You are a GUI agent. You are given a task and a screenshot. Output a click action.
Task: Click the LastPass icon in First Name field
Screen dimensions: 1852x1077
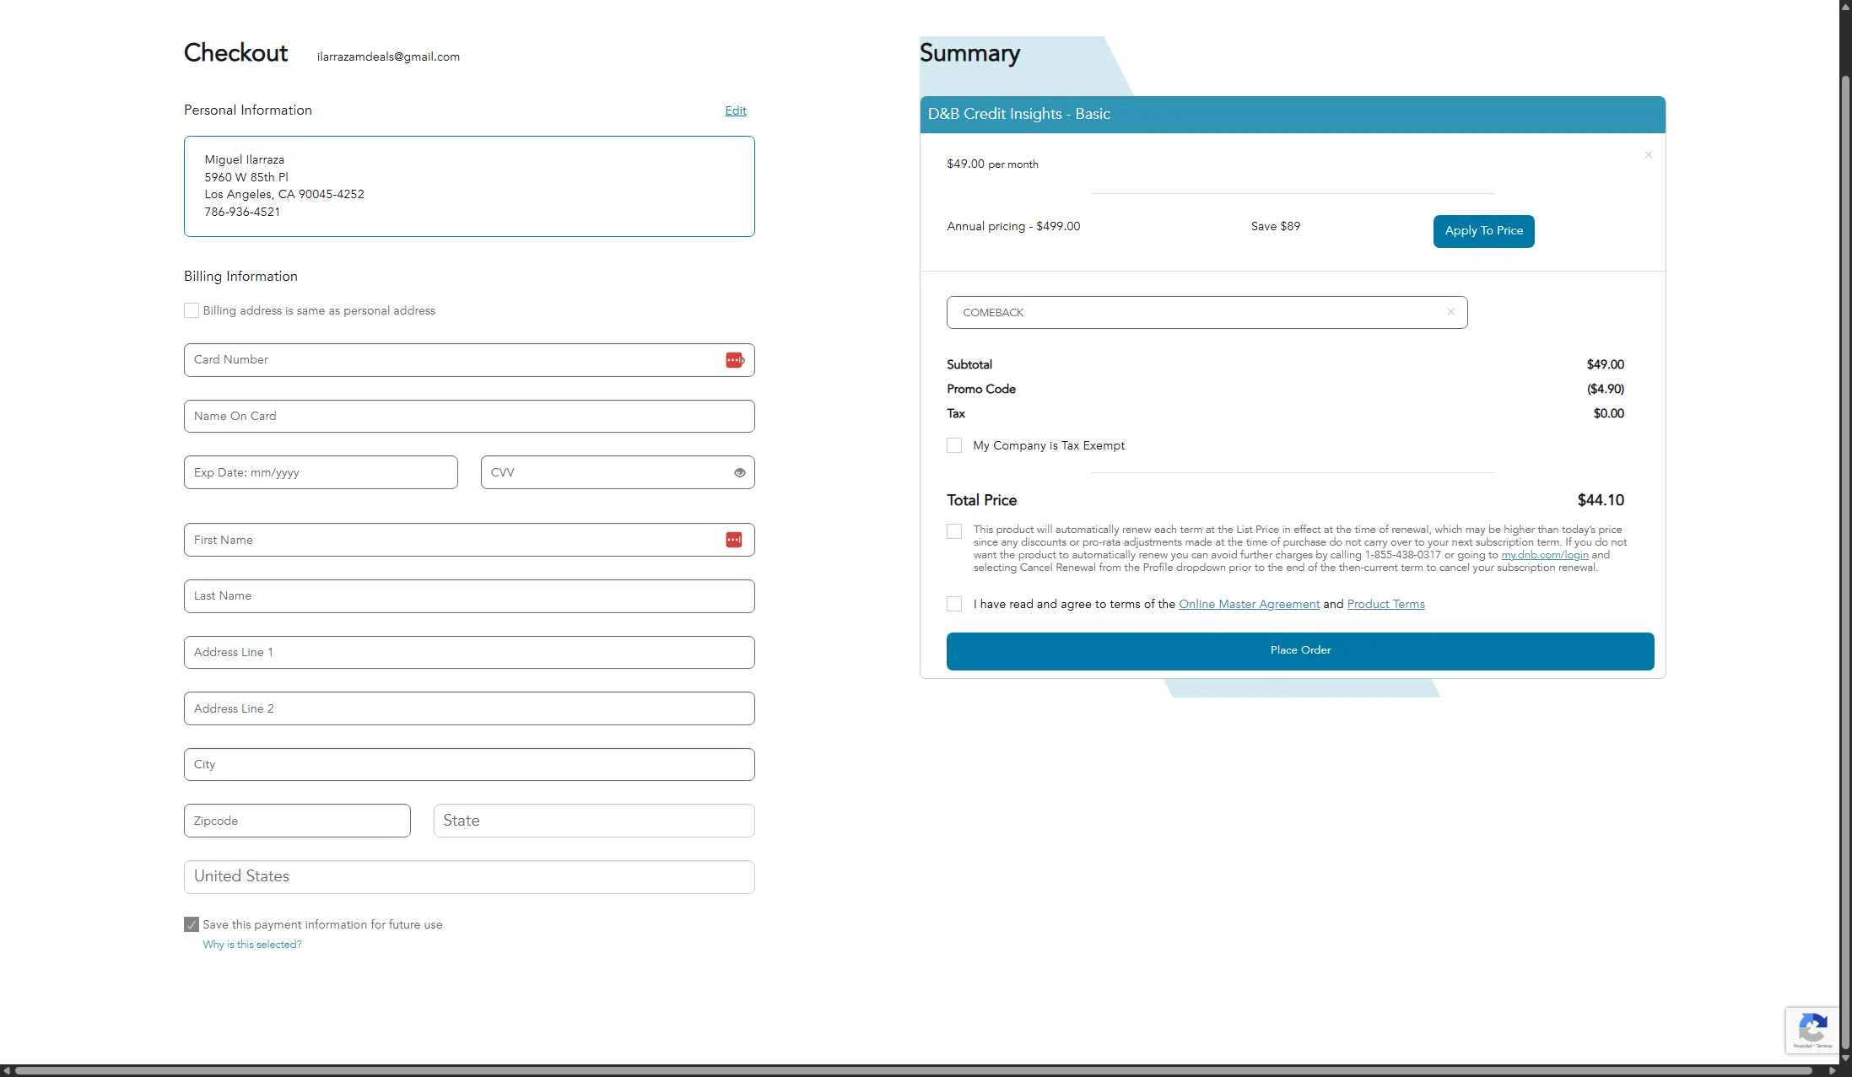[x=733, y=539]
